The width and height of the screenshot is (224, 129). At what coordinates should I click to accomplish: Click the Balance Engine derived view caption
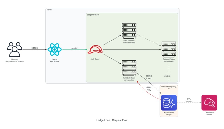(169, 60)
